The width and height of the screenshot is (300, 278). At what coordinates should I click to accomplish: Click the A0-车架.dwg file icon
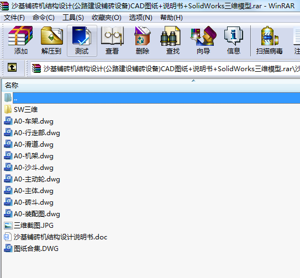pyautogui.click(x=8, y=121)
